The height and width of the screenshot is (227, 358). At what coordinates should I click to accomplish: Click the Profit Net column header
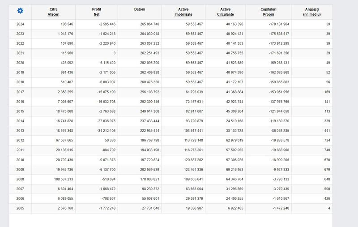click(x=96, y=12)
